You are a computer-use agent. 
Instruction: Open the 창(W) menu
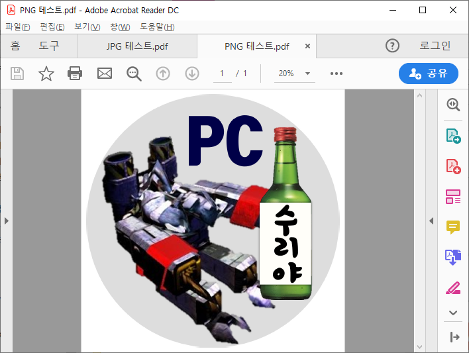tap(120, 27)
